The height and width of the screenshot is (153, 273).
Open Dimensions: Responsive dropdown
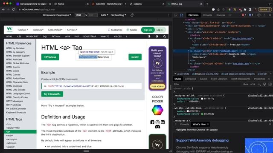coord(57,15)
